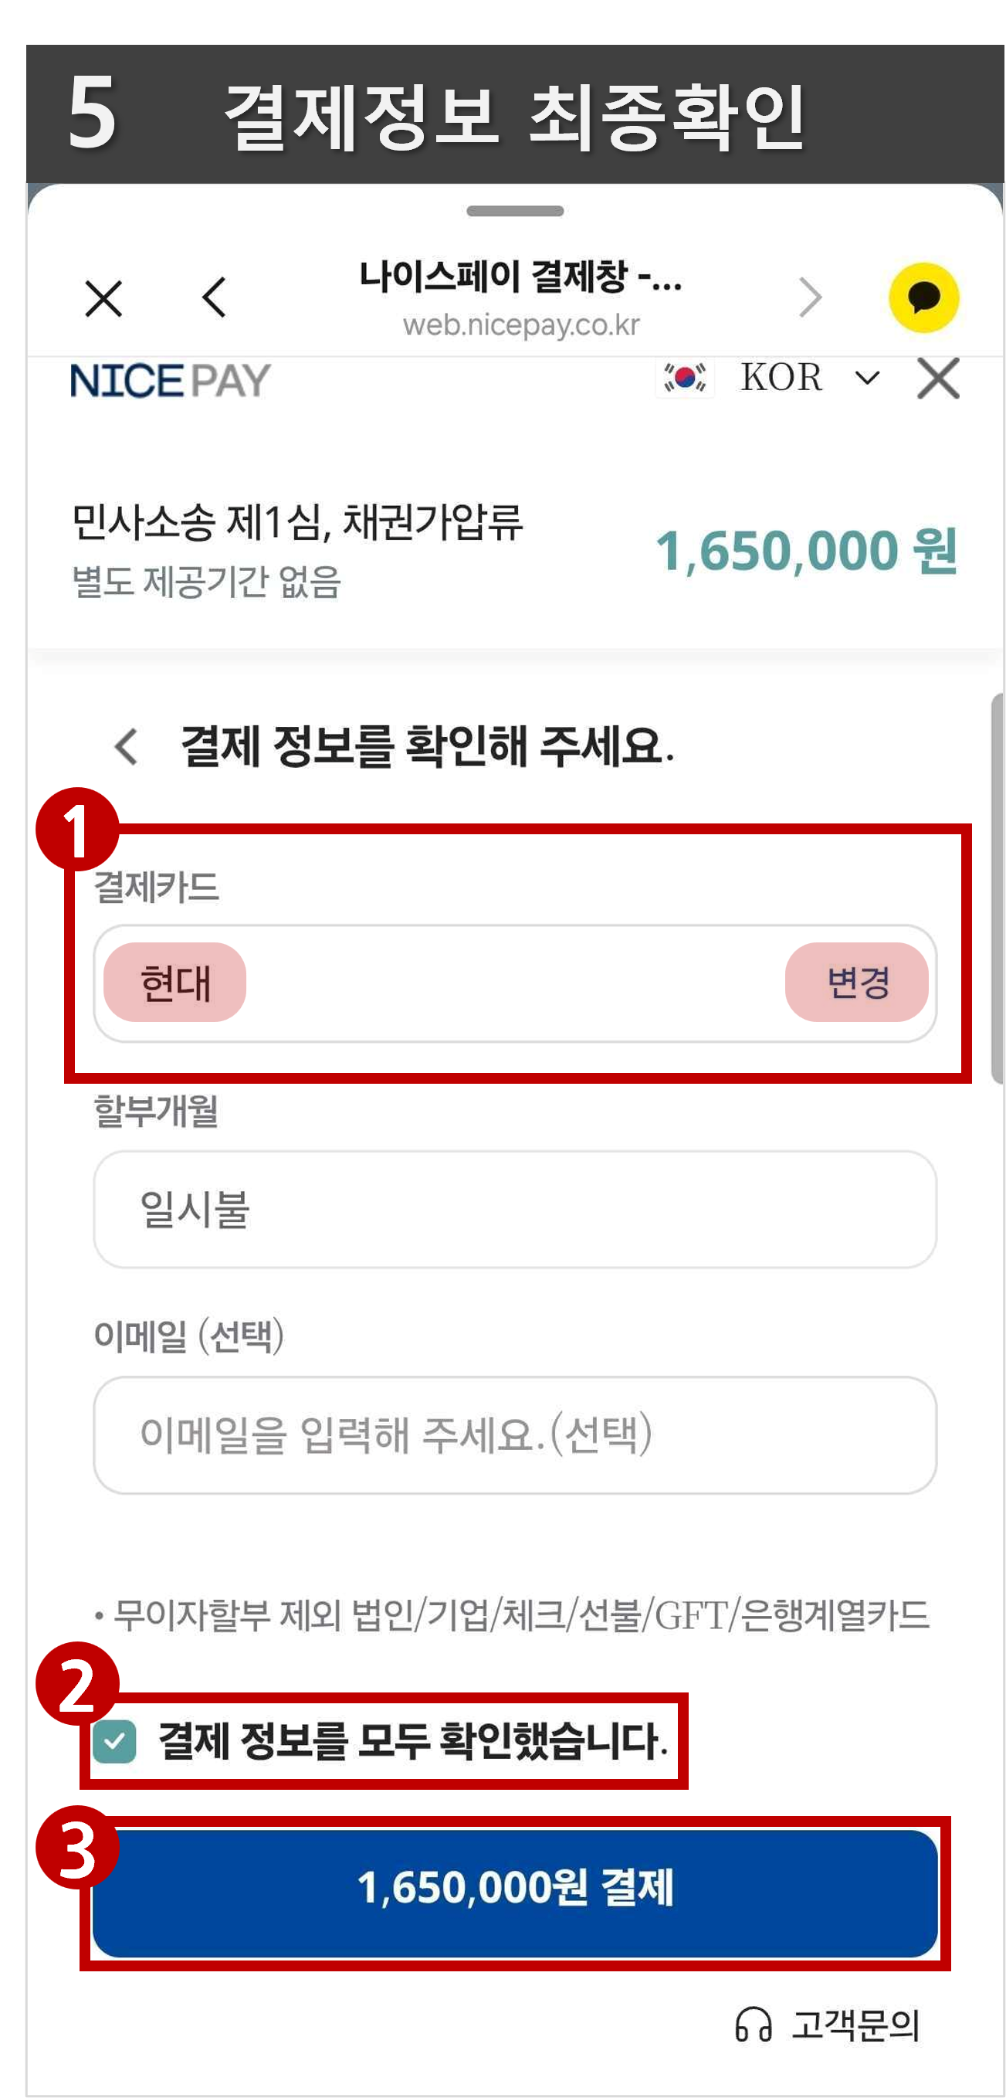Click the NICEPAY logo
Screen dimensions: 1006x2098
pos(170,380)
